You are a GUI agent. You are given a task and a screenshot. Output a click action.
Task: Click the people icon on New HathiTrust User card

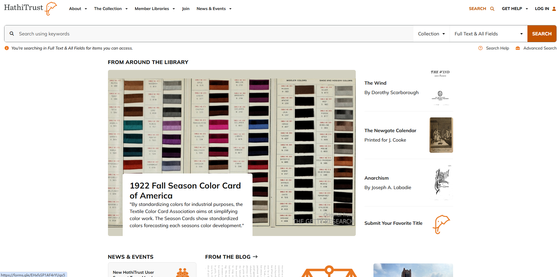click(183, 273)
